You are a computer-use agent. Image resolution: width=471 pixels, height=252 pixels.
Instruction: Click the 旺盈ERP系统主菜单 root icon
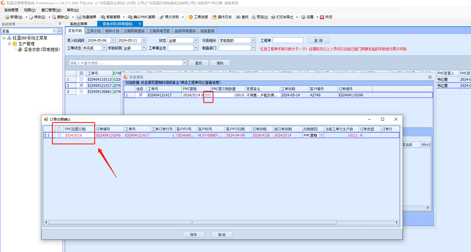point(9,38)
